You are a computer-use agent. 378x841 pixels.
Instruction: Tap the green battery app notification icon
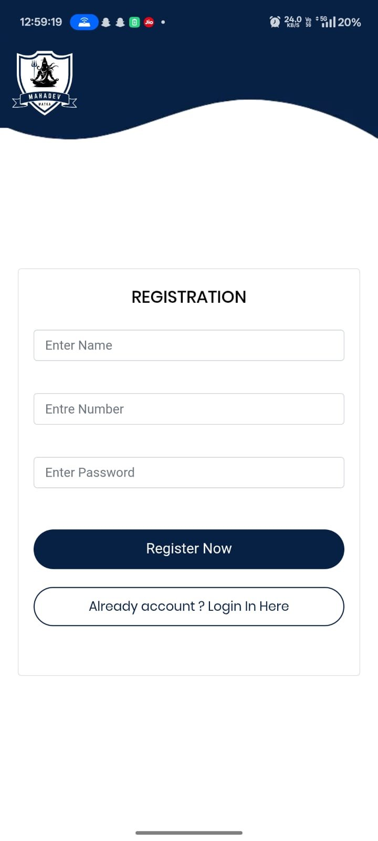134,22
